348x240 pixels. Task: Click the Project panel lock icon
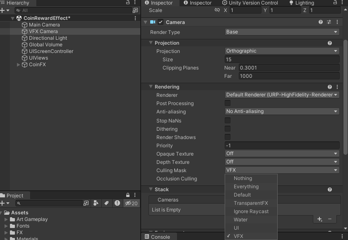pyautogui.click(x=127, y=195)
